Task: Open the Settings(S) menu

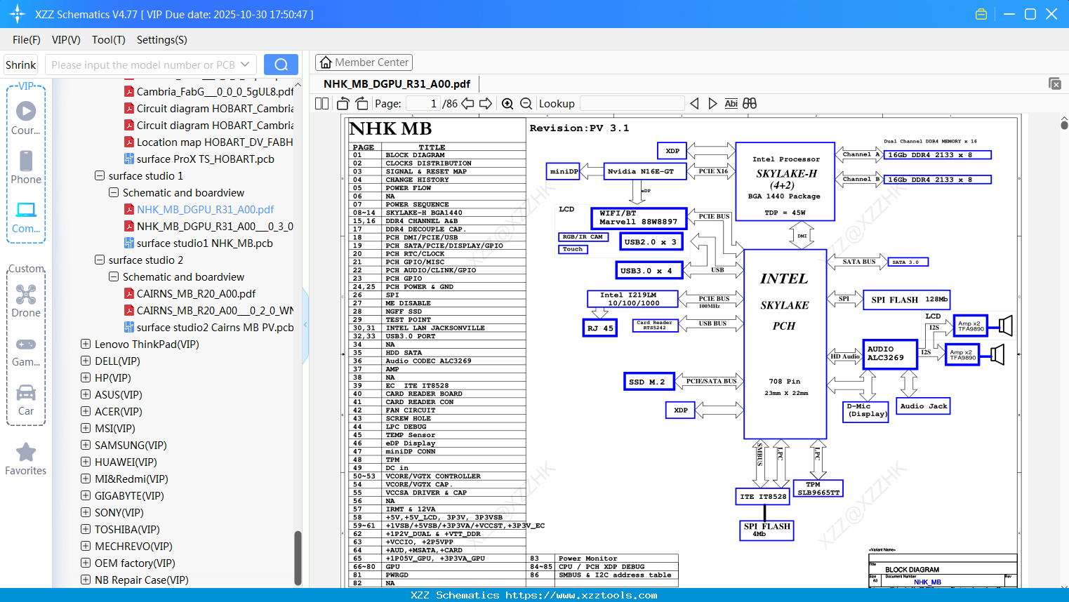Action: point(162,40)
